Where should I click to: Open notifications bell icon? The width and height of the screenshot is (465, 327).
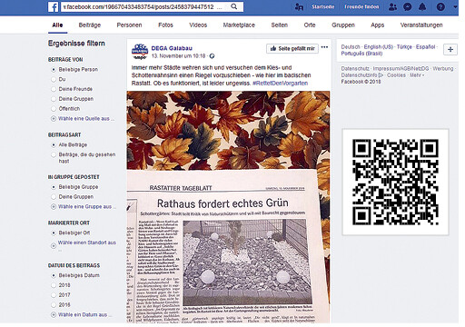pyautogui.click(x=422, y=6)
